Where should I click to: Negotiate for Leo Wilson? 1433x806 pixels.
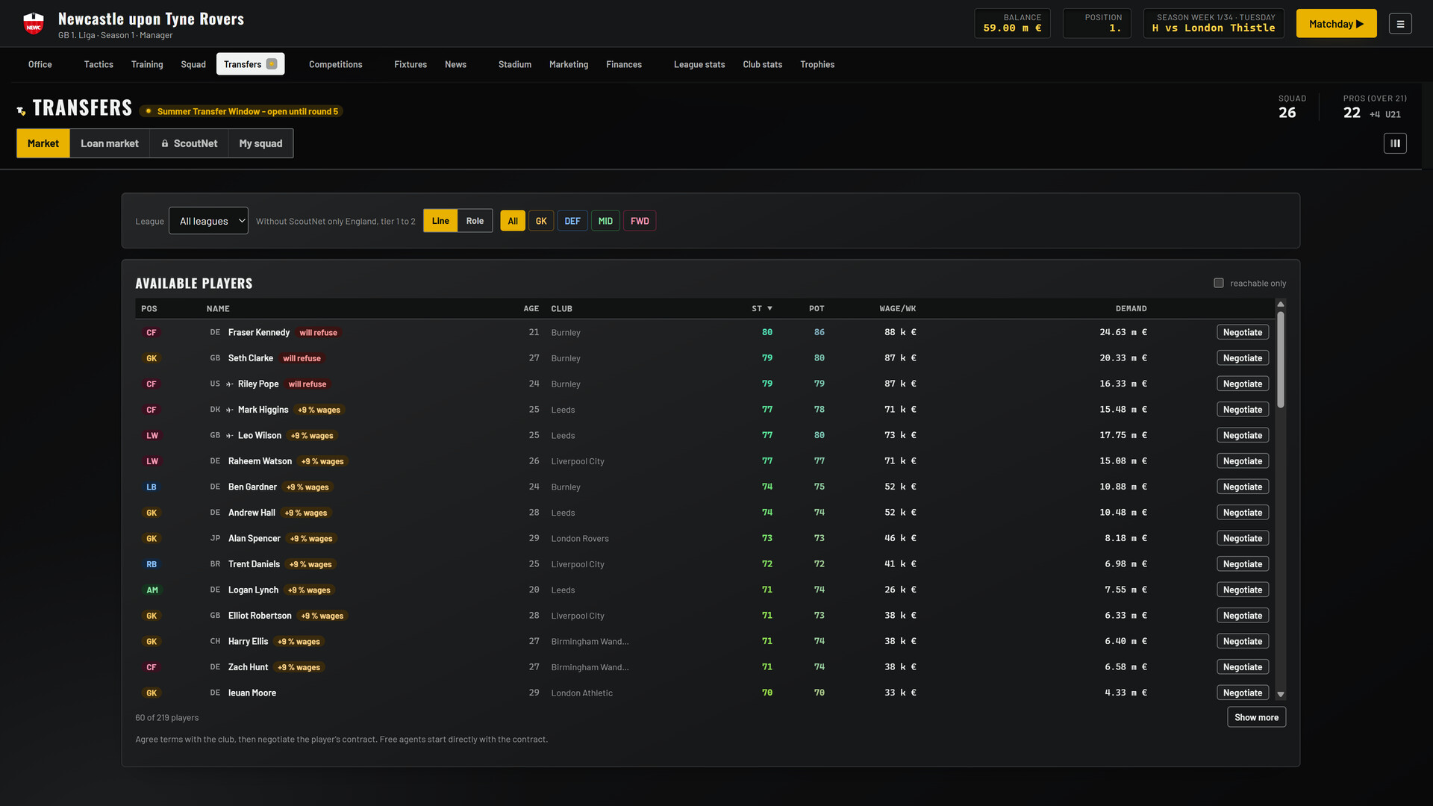click(x=1243, y=435)
